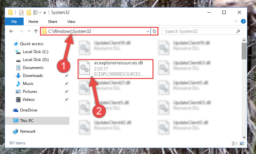256x154 pixels.
Task: Expand the ribbon with the chevron
Action: click(x=236, y=21)
